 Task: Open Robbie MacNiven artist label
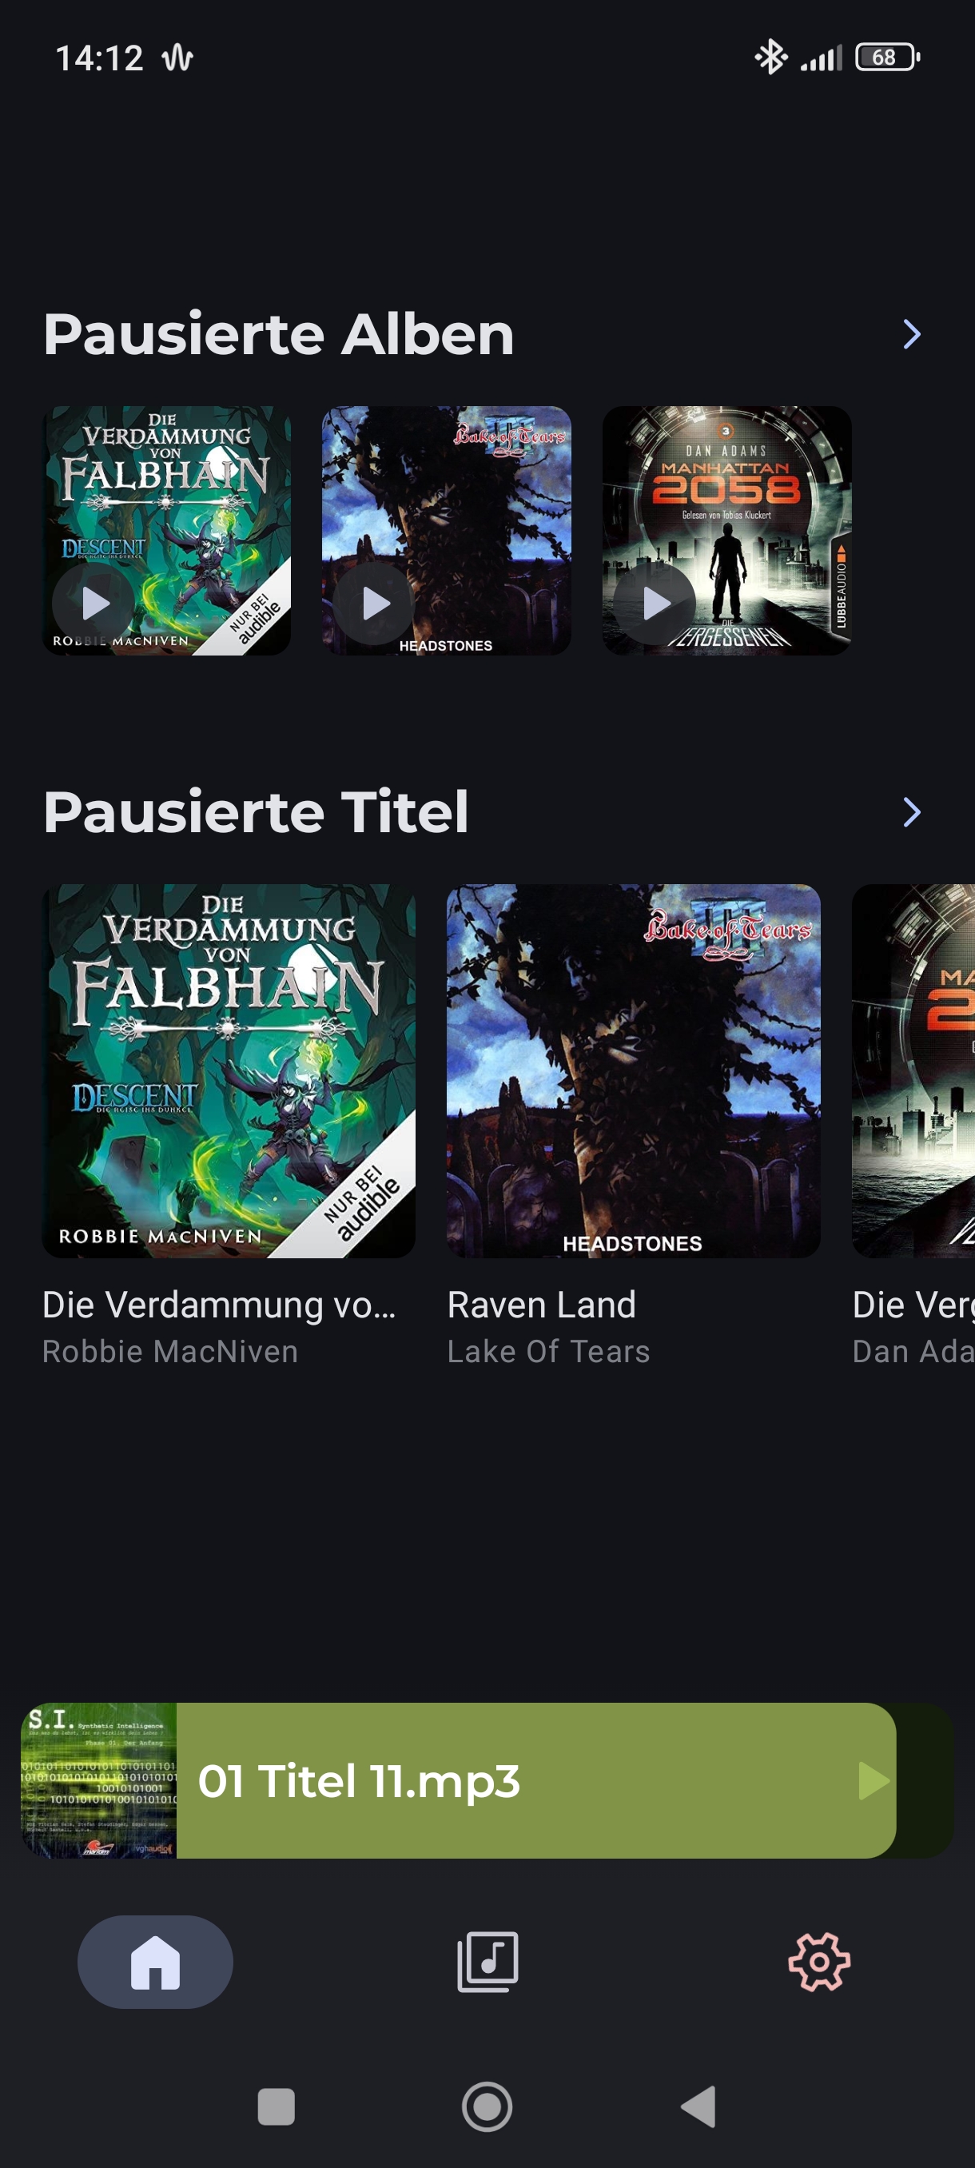171,1352
